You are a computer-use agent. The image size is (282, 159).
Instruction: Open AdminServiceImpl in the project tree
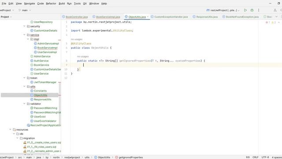click(48, 43)
